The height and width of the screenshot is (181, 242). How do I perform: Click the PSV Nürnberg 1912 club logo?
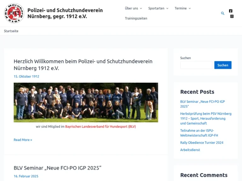click(x=14, y=13)
